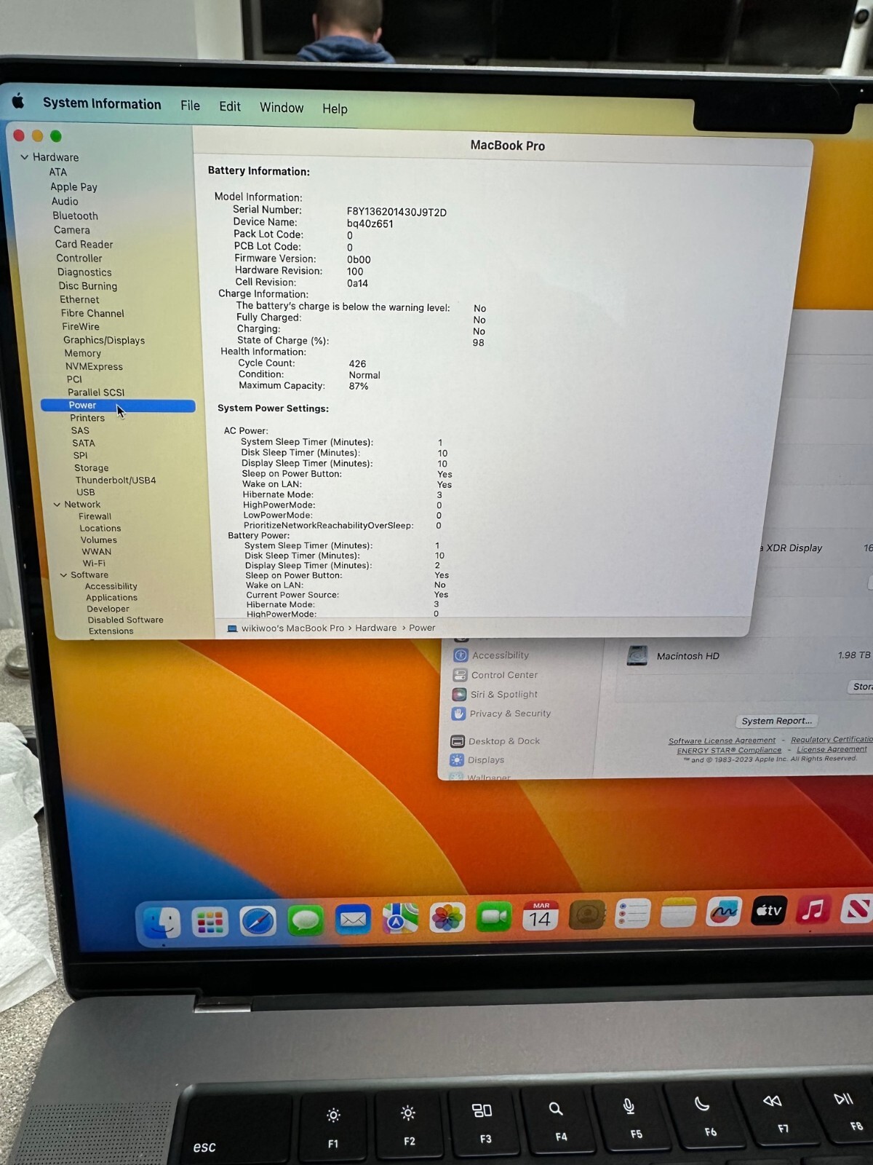Click wikiwoo's MacBook Pro in path bar
Viewport: 873px width, 1165px height.
pyautogui.click(x=292, y=628)
